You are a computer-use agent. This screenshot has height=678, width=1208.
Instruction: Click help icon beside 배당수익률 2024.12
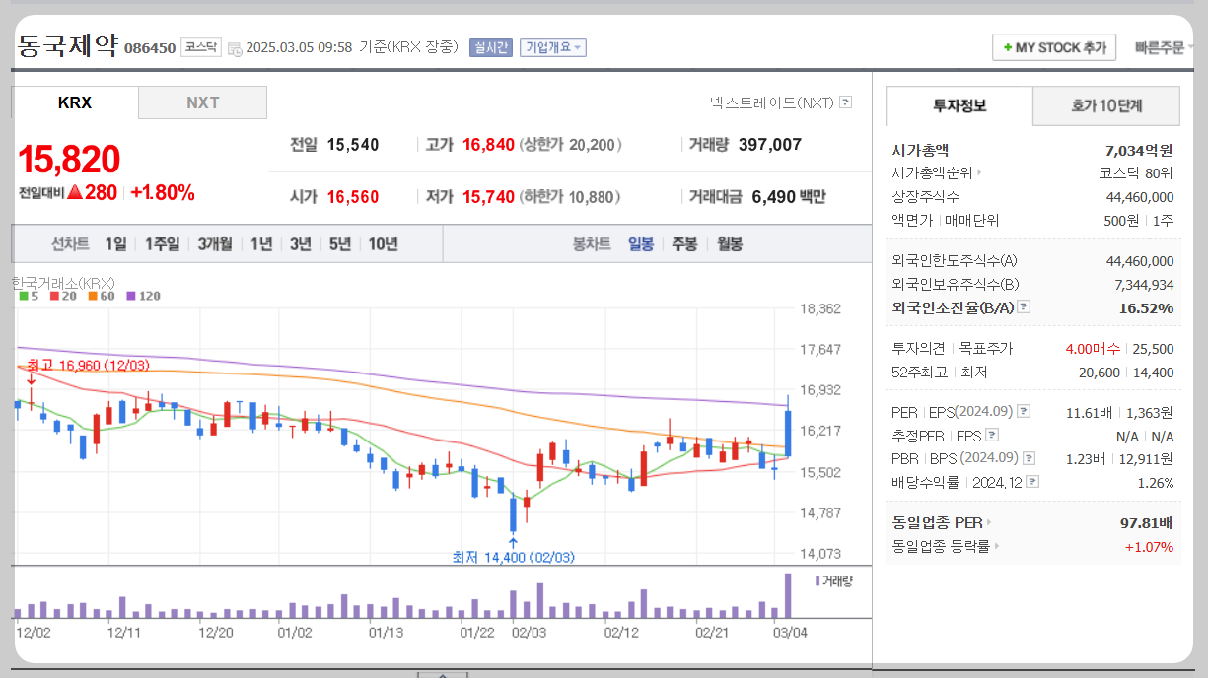coord(1031,482)
